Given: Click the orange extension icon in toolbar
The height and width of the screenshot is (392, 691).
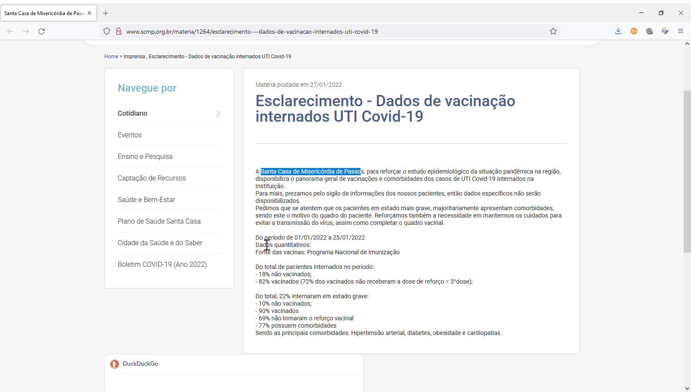Looking at the screenshot, I should pos(634,31).
